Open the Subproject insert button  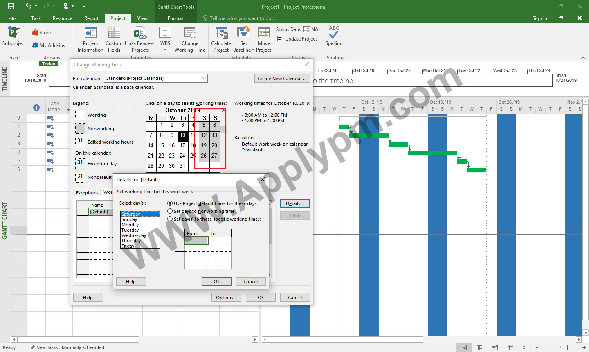click(x=14, y=37)
